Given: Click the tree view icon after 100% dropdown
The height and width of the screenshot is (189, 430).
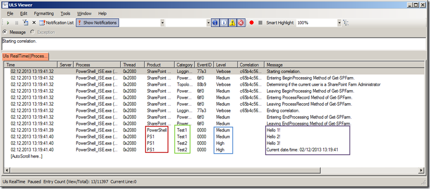Looking at the screenshot, I should click(346, 23).
